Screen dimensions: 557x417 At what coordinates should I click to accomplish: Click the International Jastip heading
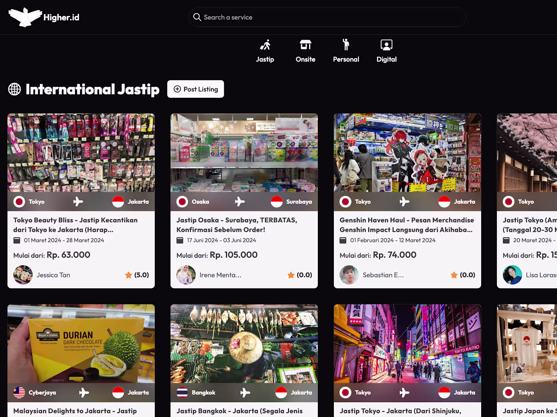click(x=92, y=89)
